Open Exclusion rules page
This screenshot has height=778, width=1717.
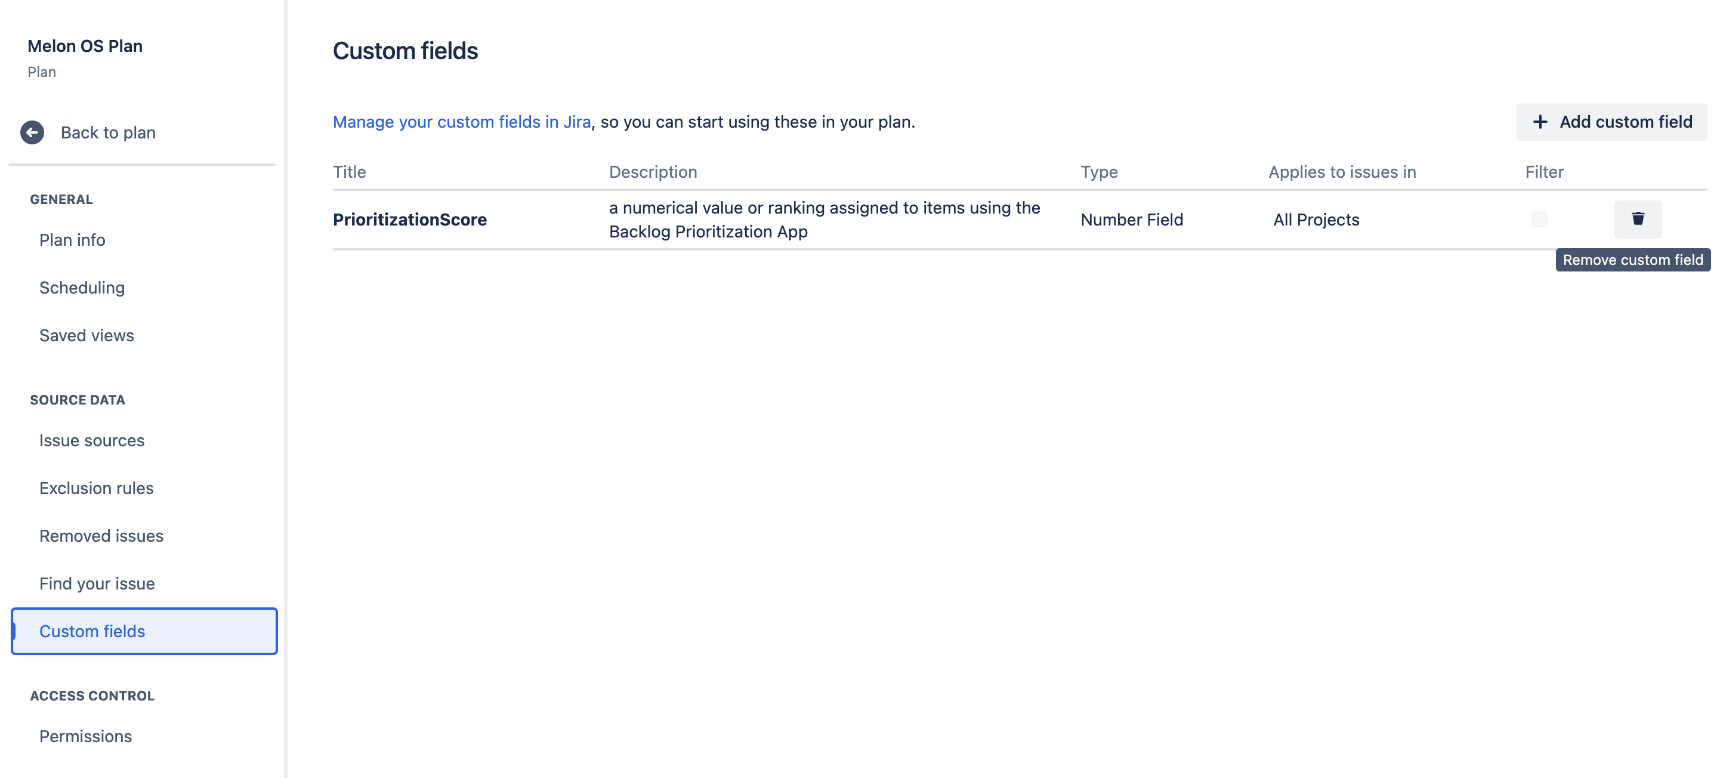[x=97, y=488]
